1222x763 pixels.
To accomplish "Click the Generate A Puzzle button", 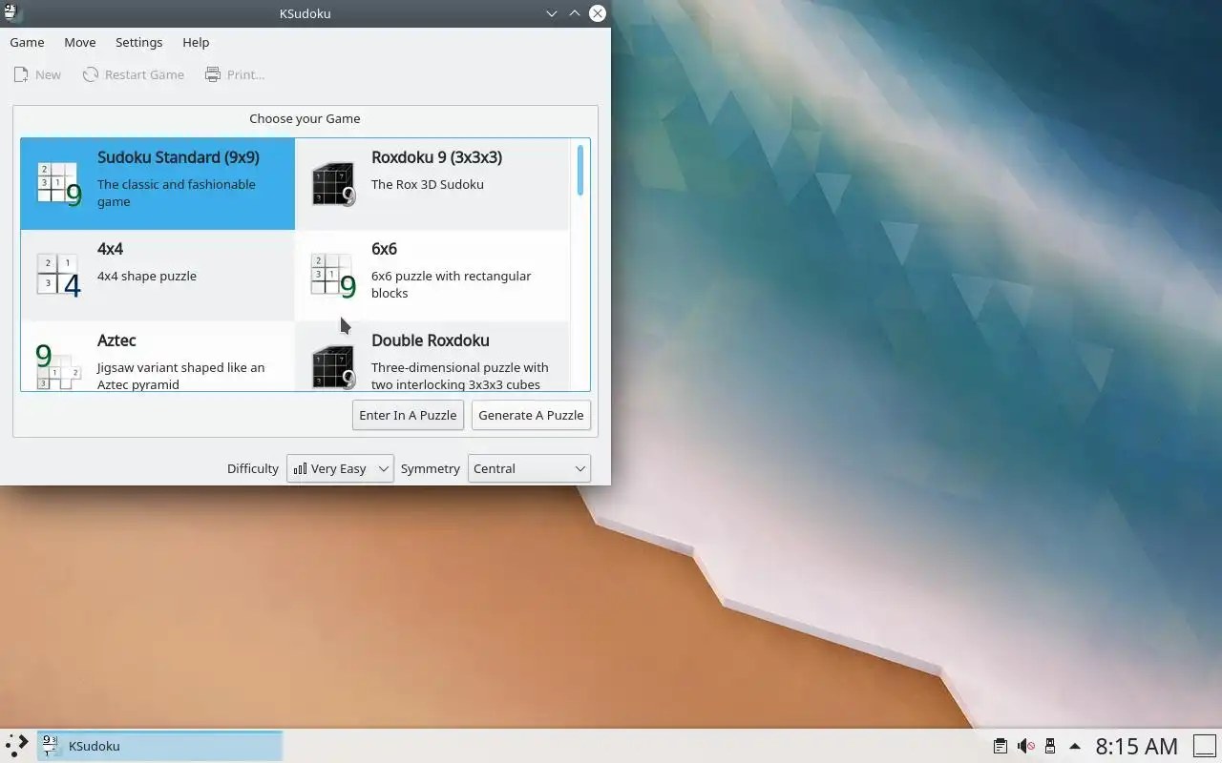I will pyautogui.click(x=531, y=415).
